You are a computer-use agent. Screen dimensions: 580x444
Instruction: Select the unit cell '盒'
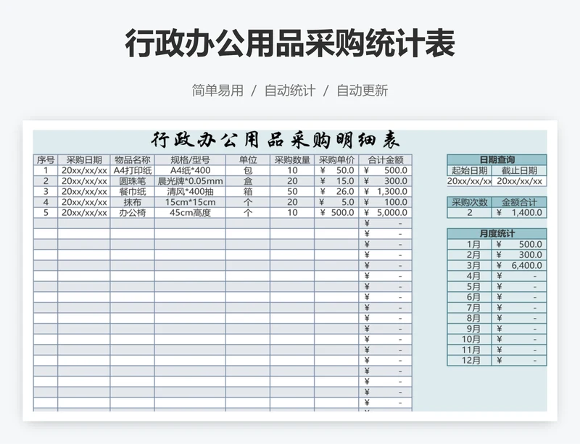(x=248, y=181)
